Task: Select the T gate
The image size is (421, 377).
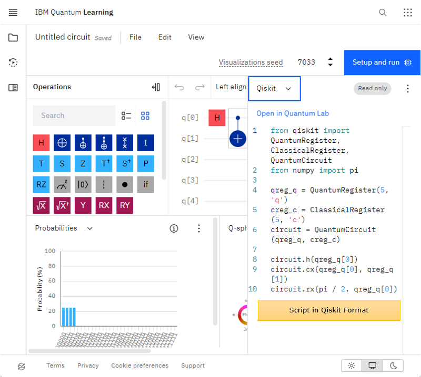Action: [41, 164]
